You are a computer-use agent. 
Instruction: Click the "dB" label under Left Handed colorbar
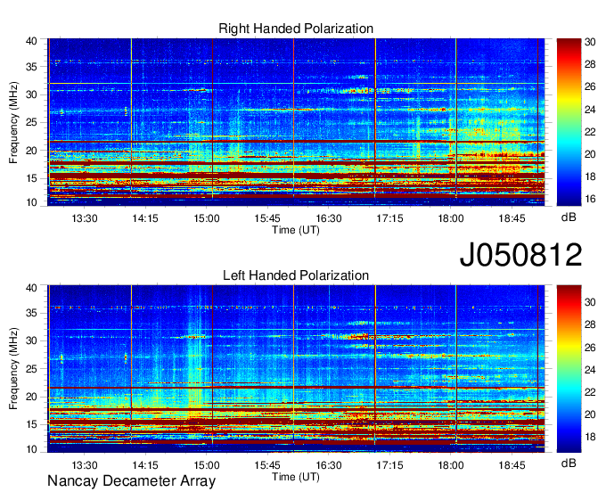[569, 463]
